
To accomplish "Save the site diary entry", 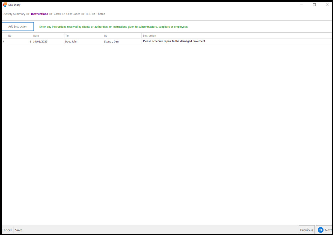I will (19, 230).
